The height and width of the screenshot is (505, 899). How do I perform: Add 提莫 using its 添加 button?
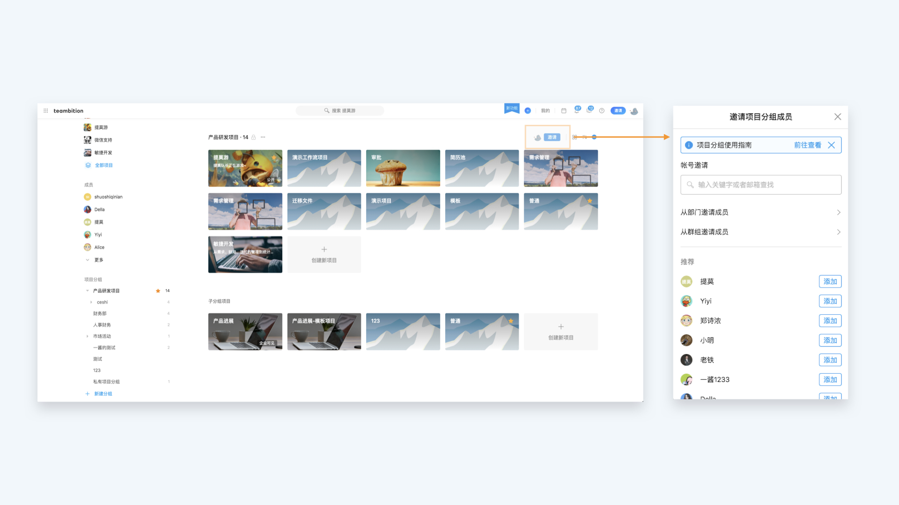pyautogui.click(x=830, y=281)
